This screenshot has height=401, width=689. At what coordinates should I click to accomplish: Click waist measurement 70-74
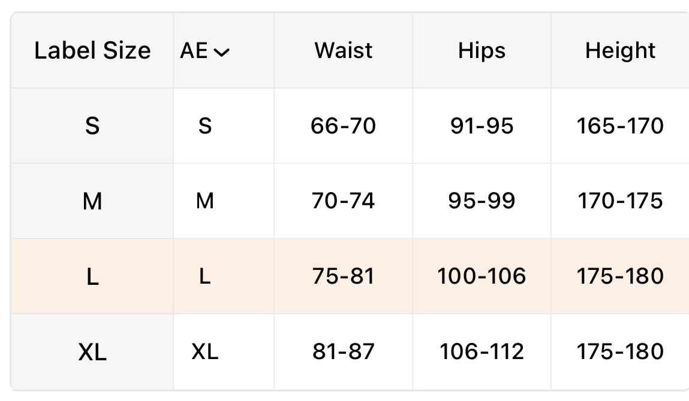tap(344, 201)
